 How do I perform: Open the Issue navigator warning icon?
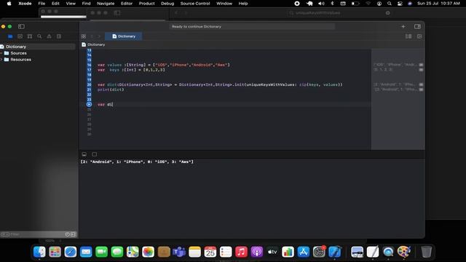[x=50, y=36]
